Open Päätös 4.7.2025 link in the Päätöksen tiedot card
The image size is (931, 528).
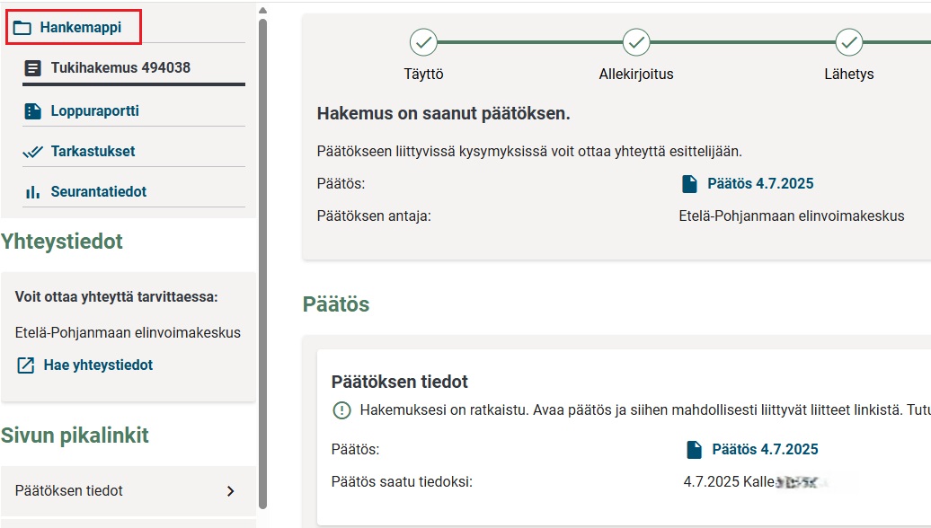765,450
